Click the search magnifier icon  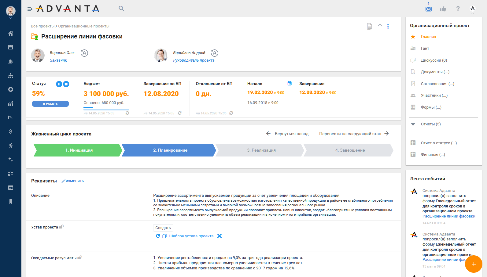121,9
